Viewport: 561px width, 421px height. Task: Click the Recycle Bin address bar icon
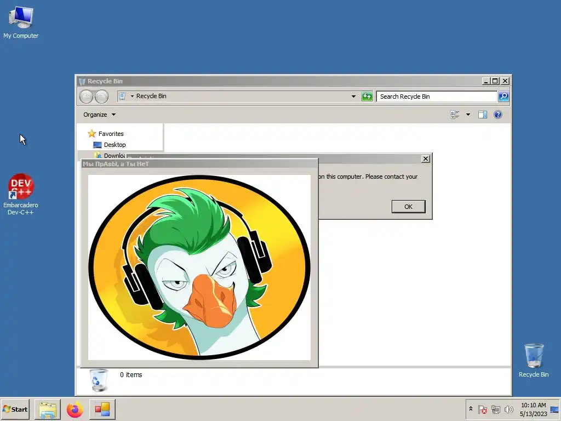pyautogui.click(x=122, y=96)
